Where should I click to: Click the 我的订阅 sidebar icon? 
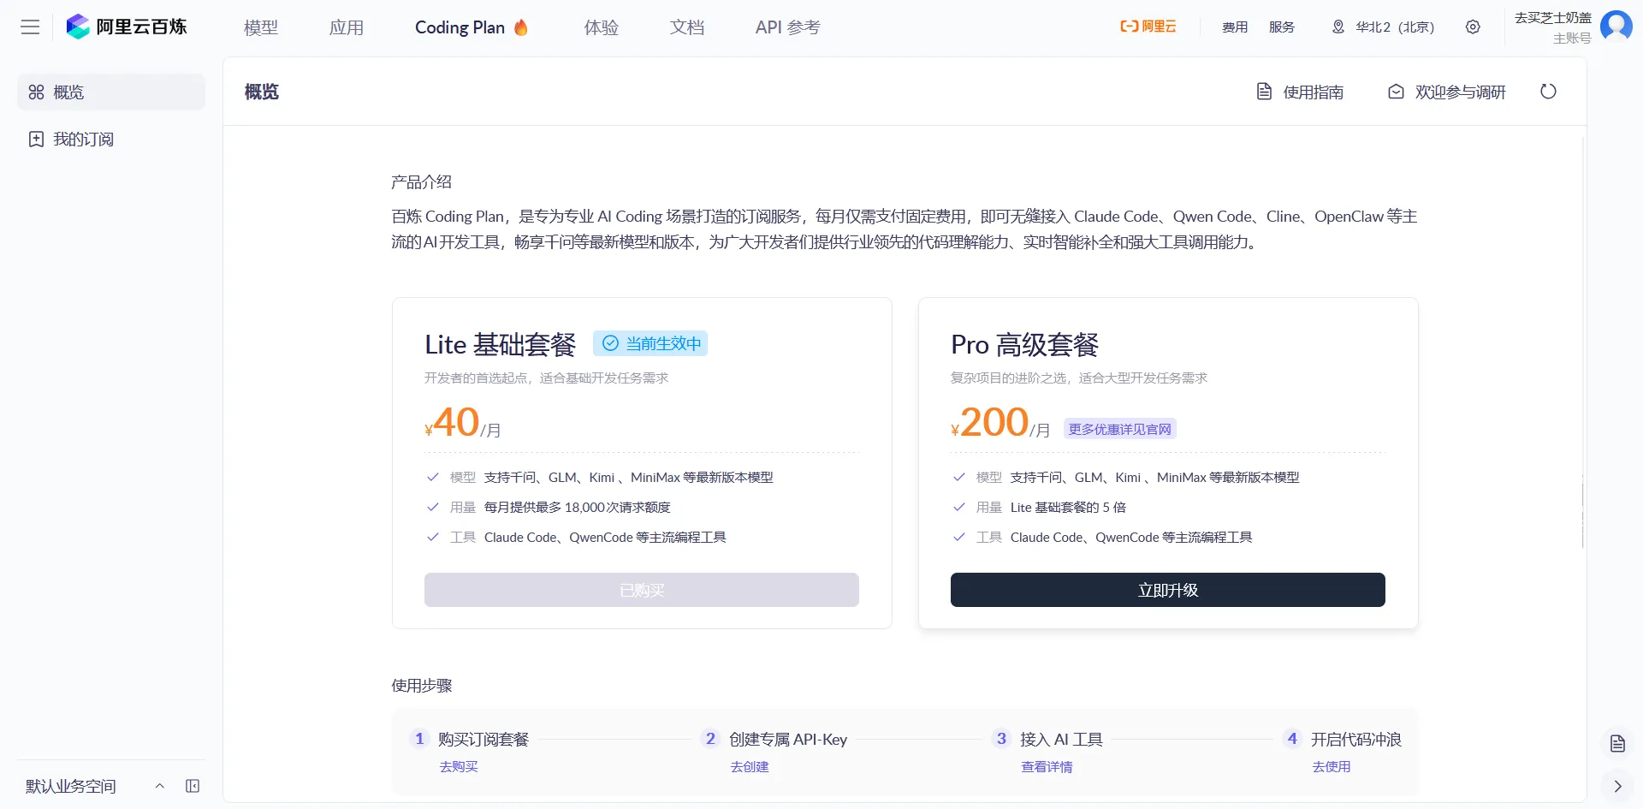36,139
